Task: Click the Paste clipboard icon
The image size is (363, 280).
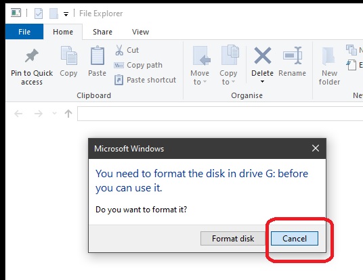Action: (98, 55)
